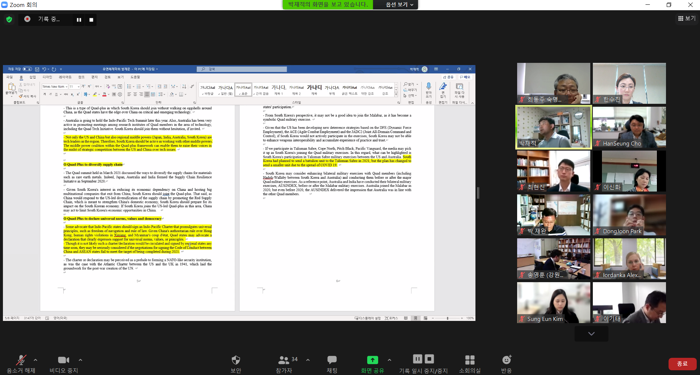Switch layout using the 보기 view button
700x375 pixels.
[x=686, y=18]
